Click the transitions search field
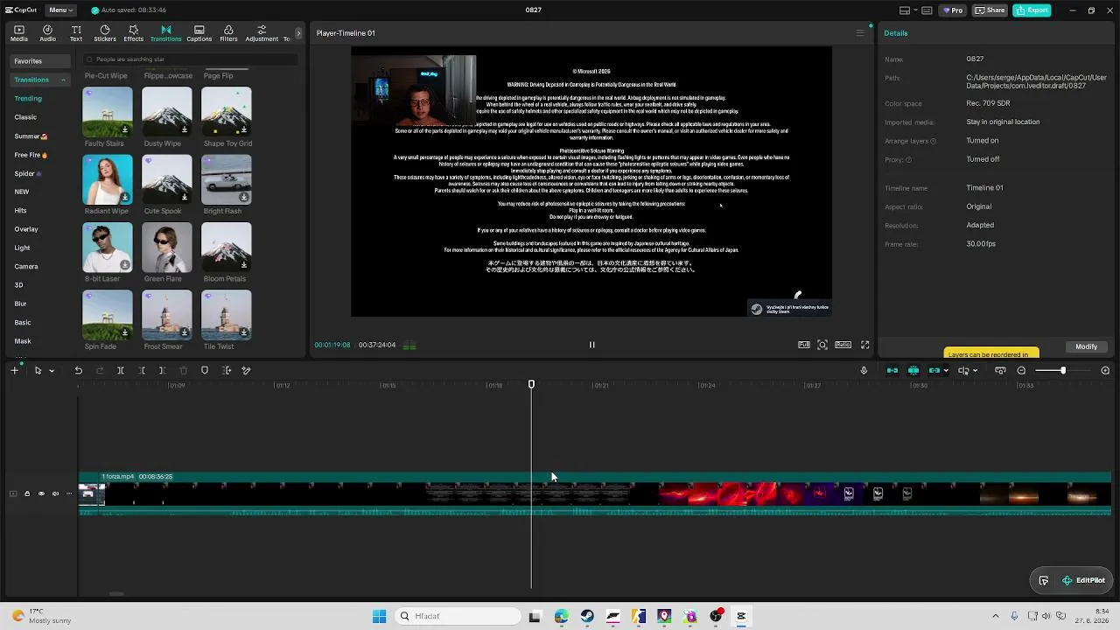Viewport: 1120px width, 630px height. coord(190,59)
